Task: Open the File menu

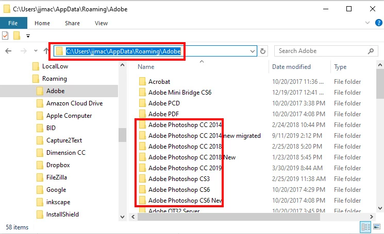Action: 13,23
